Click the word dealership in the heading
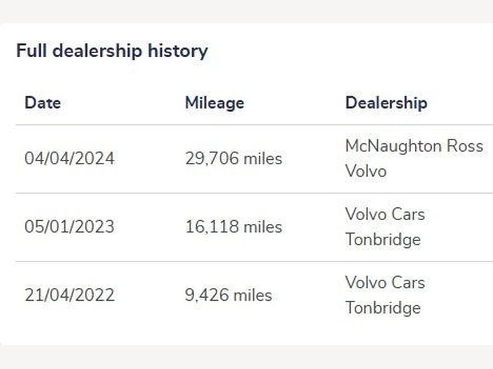 (x=97, y=51)
